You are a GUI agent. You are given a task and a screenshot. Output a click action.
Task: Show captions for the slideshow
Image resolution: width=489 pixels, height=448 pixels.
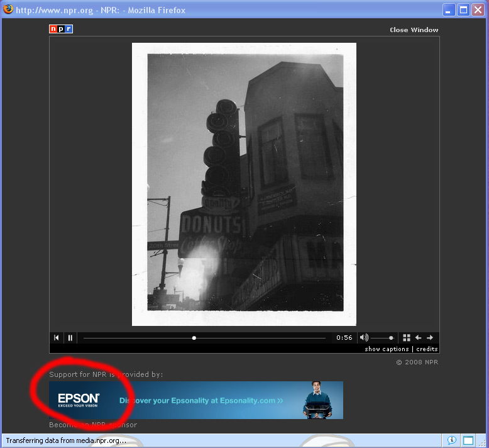click(387, 349)
